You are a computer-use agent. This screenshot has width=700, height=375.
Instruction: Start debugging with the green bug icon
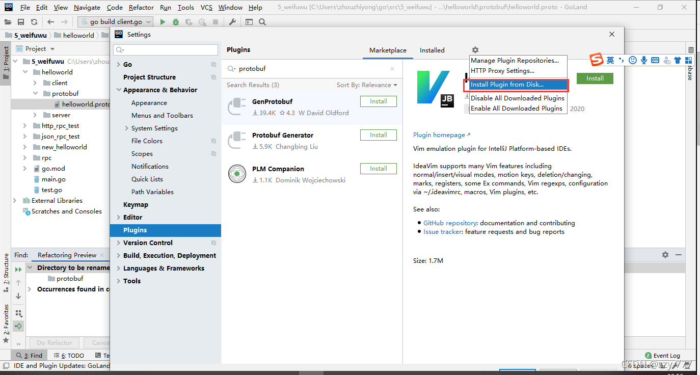(176, 22)
